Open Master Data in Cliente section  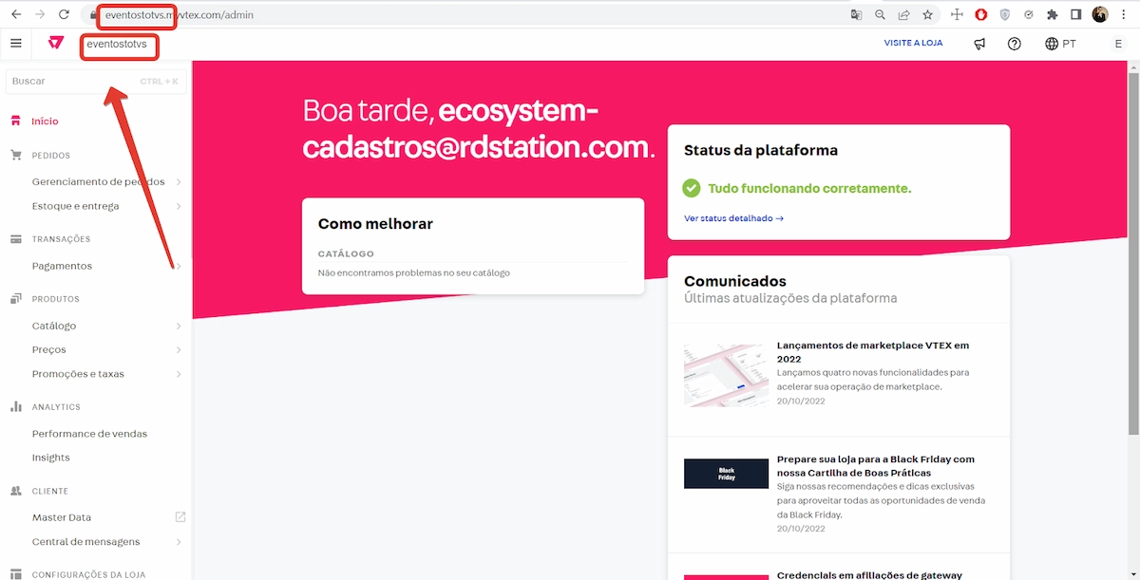click(62, 517)
